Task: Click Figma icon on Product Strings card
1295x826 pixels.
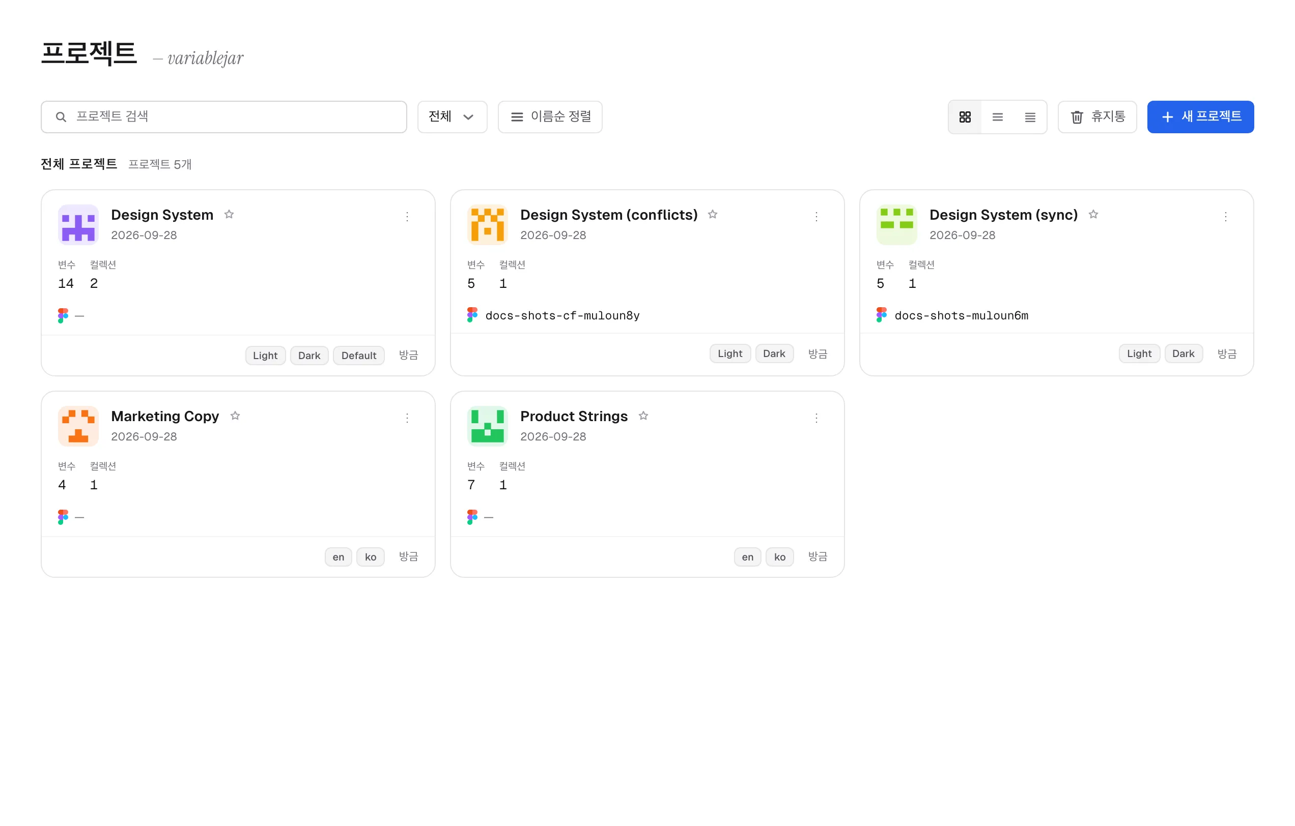Action: [473, 517]
